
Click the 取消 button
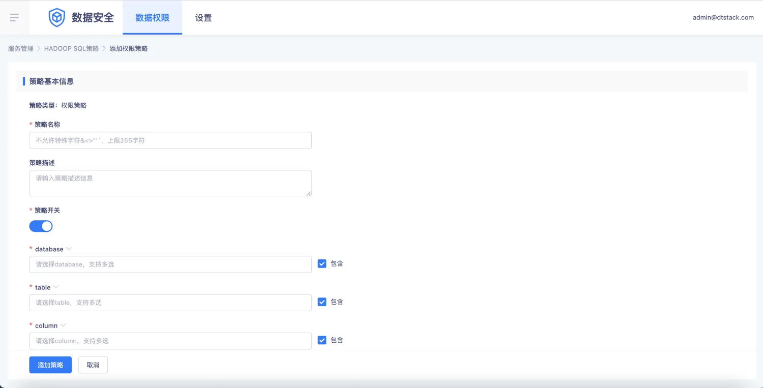click(x=93, y=365)
